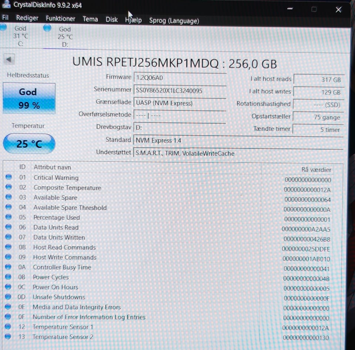Click status orb of Data Units Written row
The height and width of the screenshot is (350, 355).
(9, 237)
